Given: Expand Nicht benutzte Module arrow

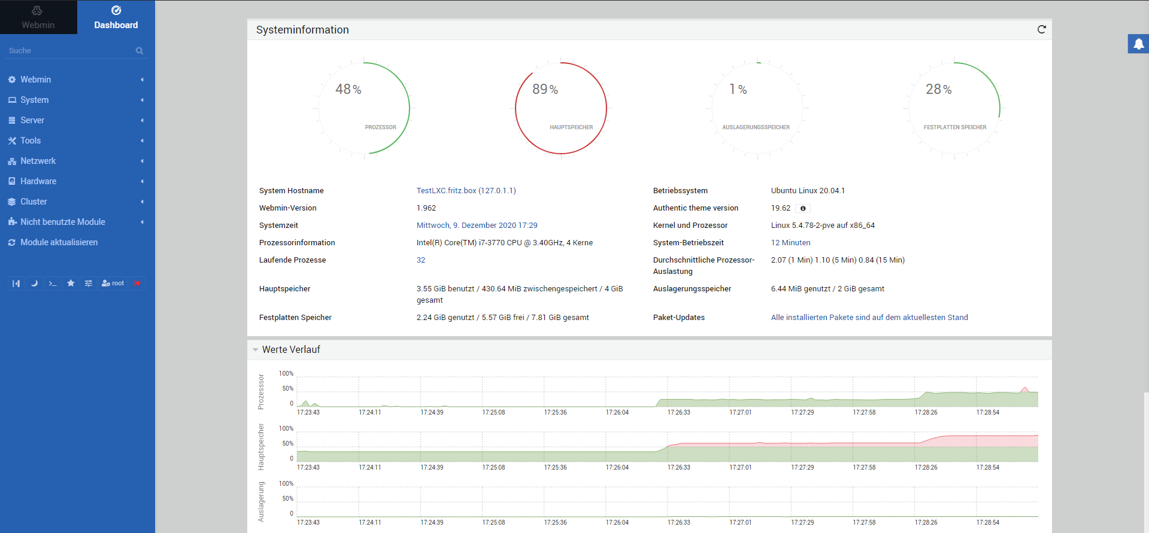Looking at the screenshot, I should [x=142, y=222].
